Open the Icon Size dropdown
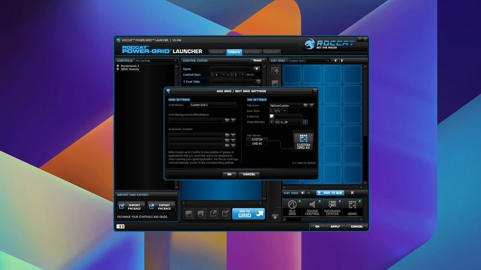The width and height of the screenshot is (481, 270). point(284,111)
